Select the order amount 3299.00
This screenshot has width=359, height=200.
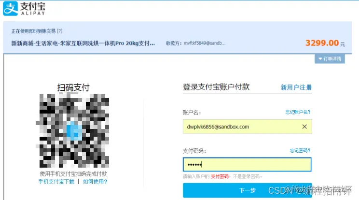pos(322,43)
